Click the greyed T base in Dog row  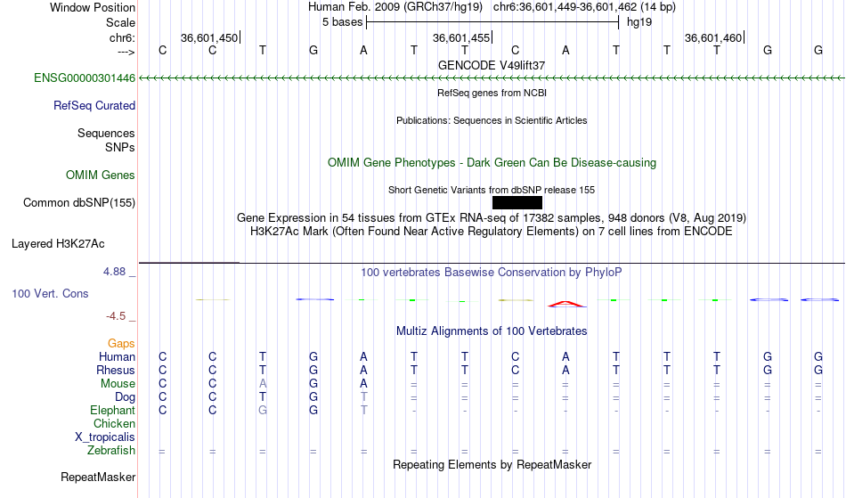(363, 397)
